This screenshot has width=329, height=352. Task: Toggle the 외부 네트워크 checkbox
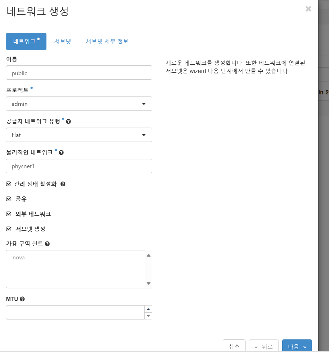tap(8, 214)
